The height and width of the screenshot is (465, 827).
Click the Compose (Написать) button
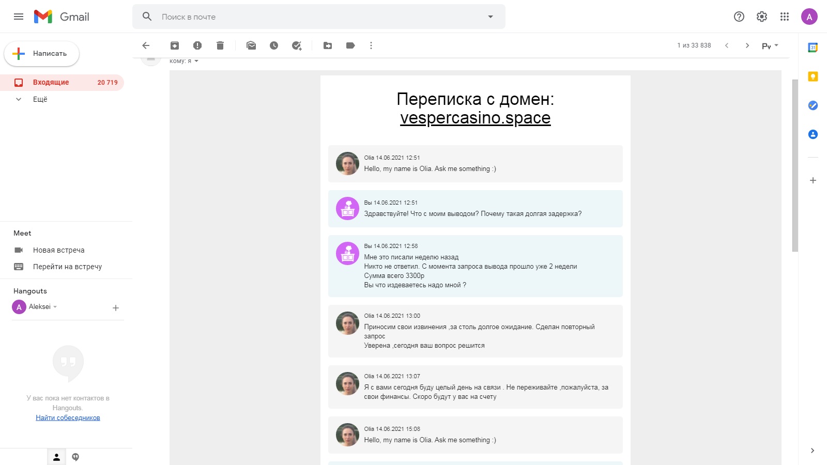coord(42,54)
